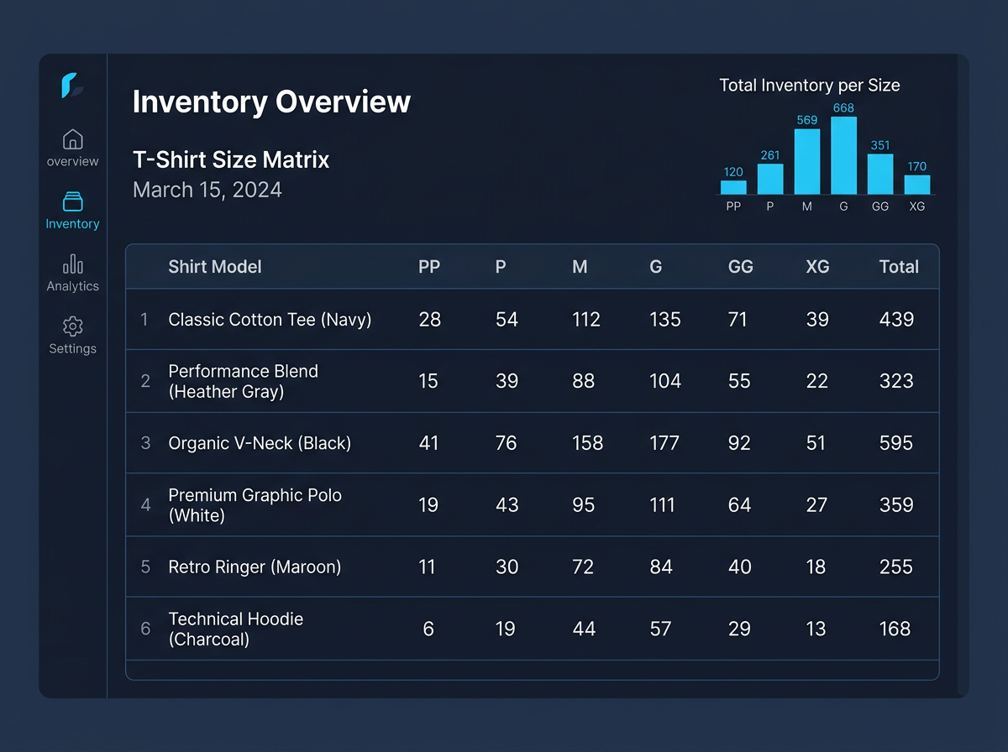
Task: Sort by the Total column header
Action: click(899, 267)
